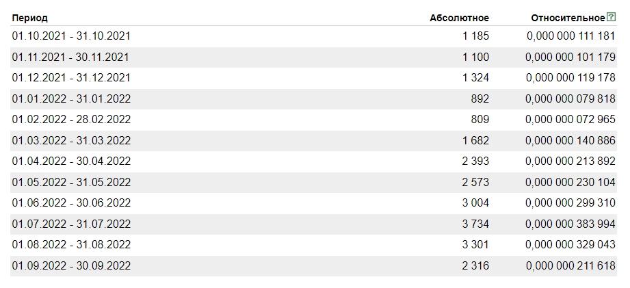Viewport: 630px width, 288px height.
Task: Select the 01.03.2022 - 31.03.2022 period
Action: coord(71,141)
